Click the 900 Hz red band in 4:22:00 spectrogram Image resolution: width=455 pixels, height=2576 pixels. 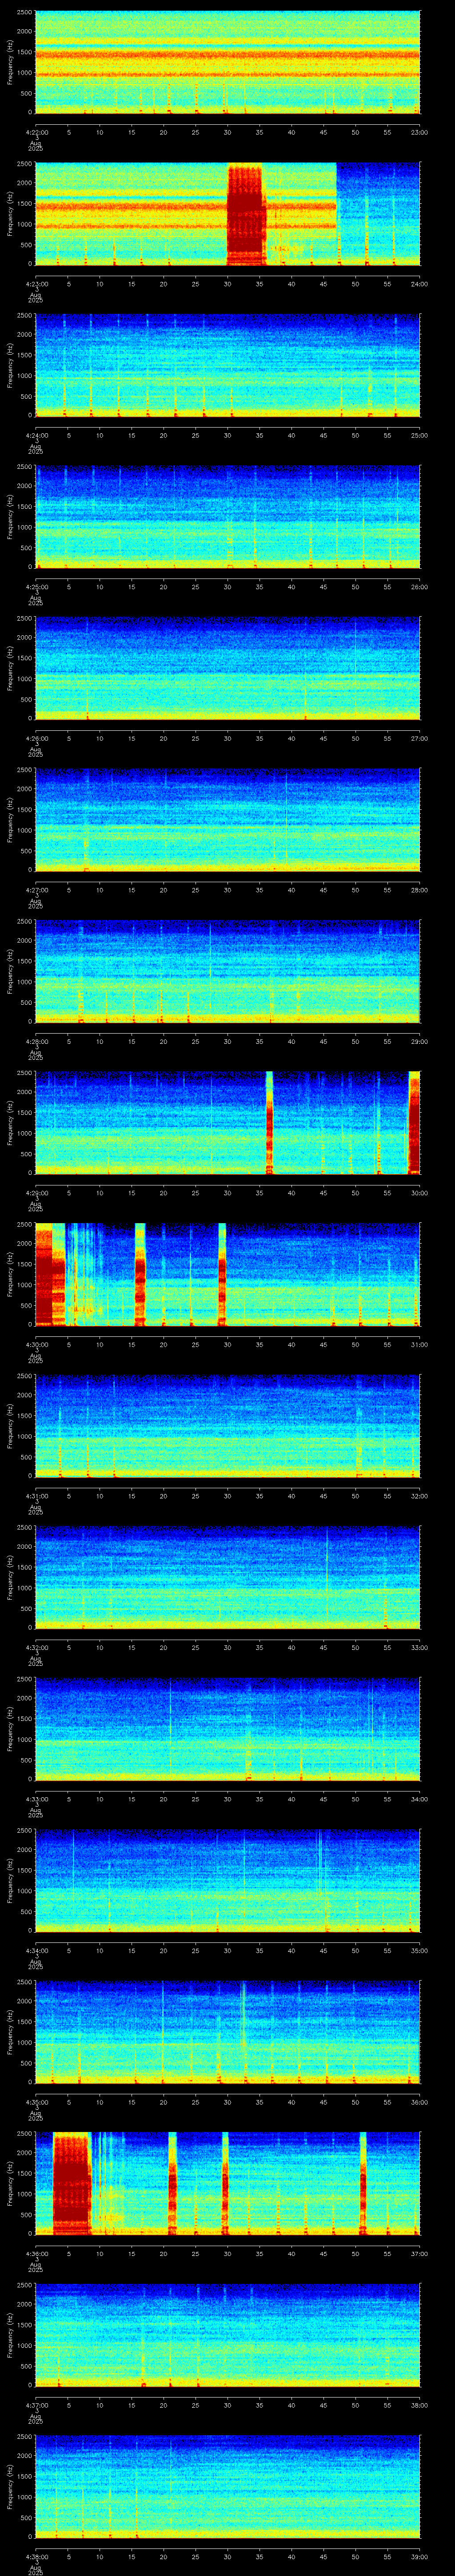(227, 75)
